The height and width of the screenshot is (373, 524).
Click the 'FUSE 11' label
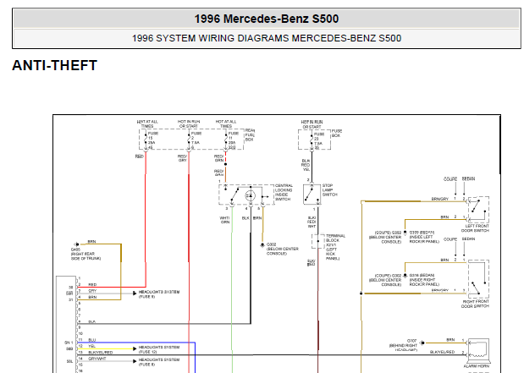(x=233, y=135)
